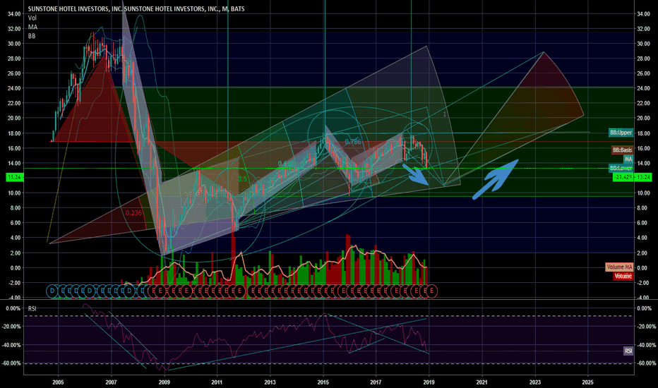Click -60.00% on the right RSI scale
This screenshot has width=658, height=388.
click(x=646, y=363)
